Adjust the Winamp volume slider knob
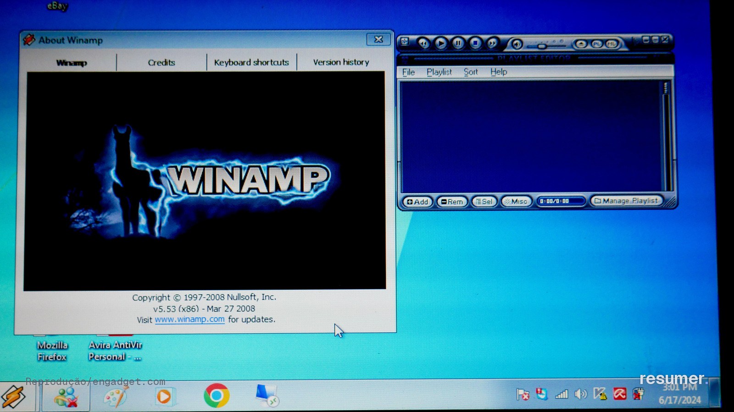 pyautogui.click(x=542, y=46)
